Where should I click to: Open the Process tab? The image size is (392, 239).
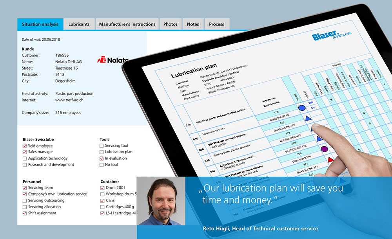(216, 24)
